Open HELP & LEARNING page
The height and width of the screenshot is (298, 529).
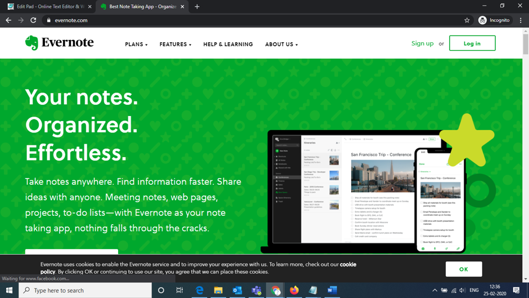click(x=228, y=45)
